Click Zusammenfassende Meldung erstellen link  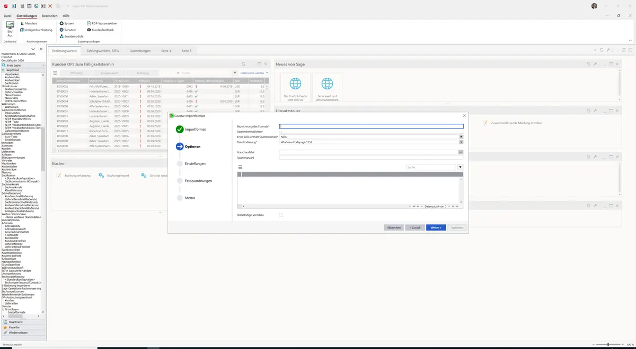tap(512, 123)
